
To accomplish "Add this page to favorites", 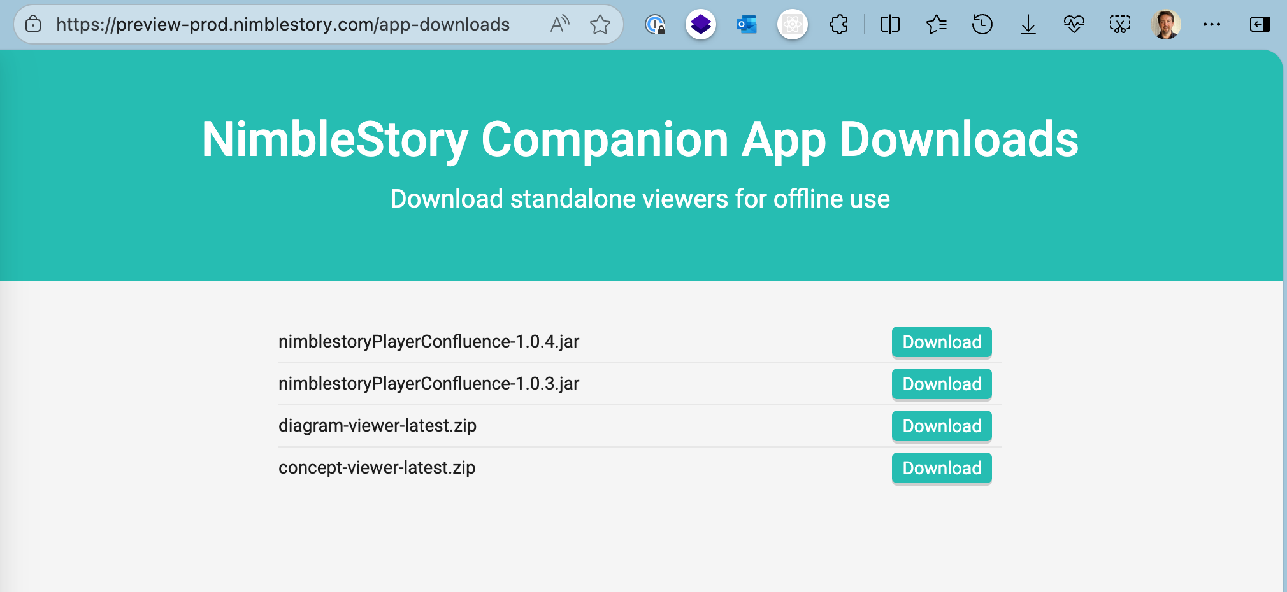I will tap(600, 24).
